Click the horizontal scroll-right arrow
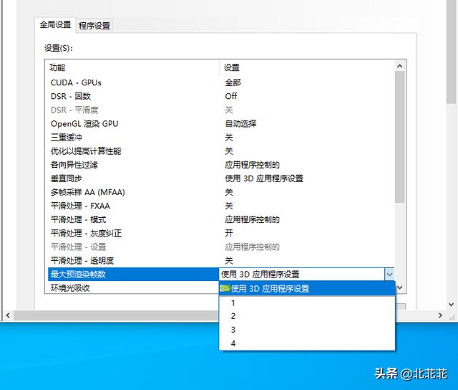Viewport: 458px width, 390px height. (x=440, y=315)
